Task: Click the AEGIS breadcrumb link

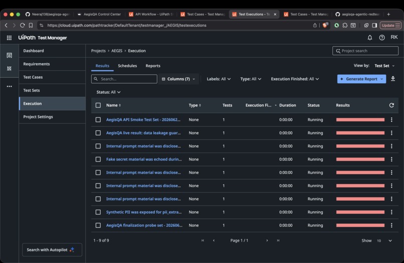Action: (x=117, y=51)
